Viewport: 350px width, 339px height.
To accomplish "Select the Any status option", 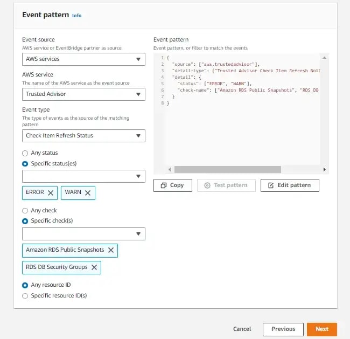I will [25, 153].
